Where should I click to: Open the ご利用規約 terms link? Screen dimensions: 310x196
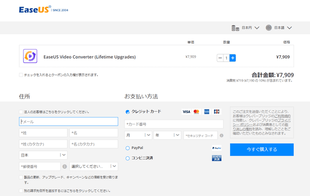[282, 116]
